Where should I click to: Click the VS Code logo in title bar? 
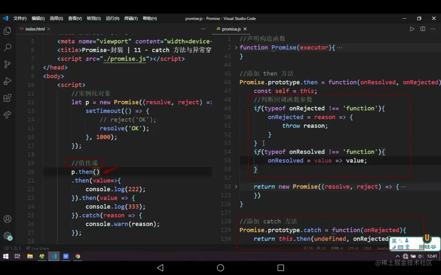coord(5,18)
